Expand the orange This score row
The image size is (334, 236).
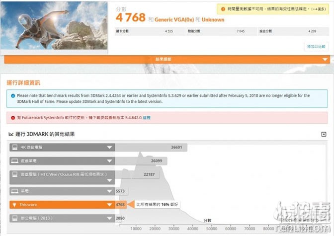(x=62, y=205)
